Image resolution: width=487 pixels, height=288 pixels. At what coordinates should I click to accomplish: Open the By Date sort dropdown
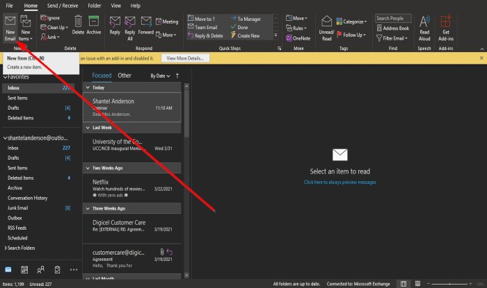[160, 76]
